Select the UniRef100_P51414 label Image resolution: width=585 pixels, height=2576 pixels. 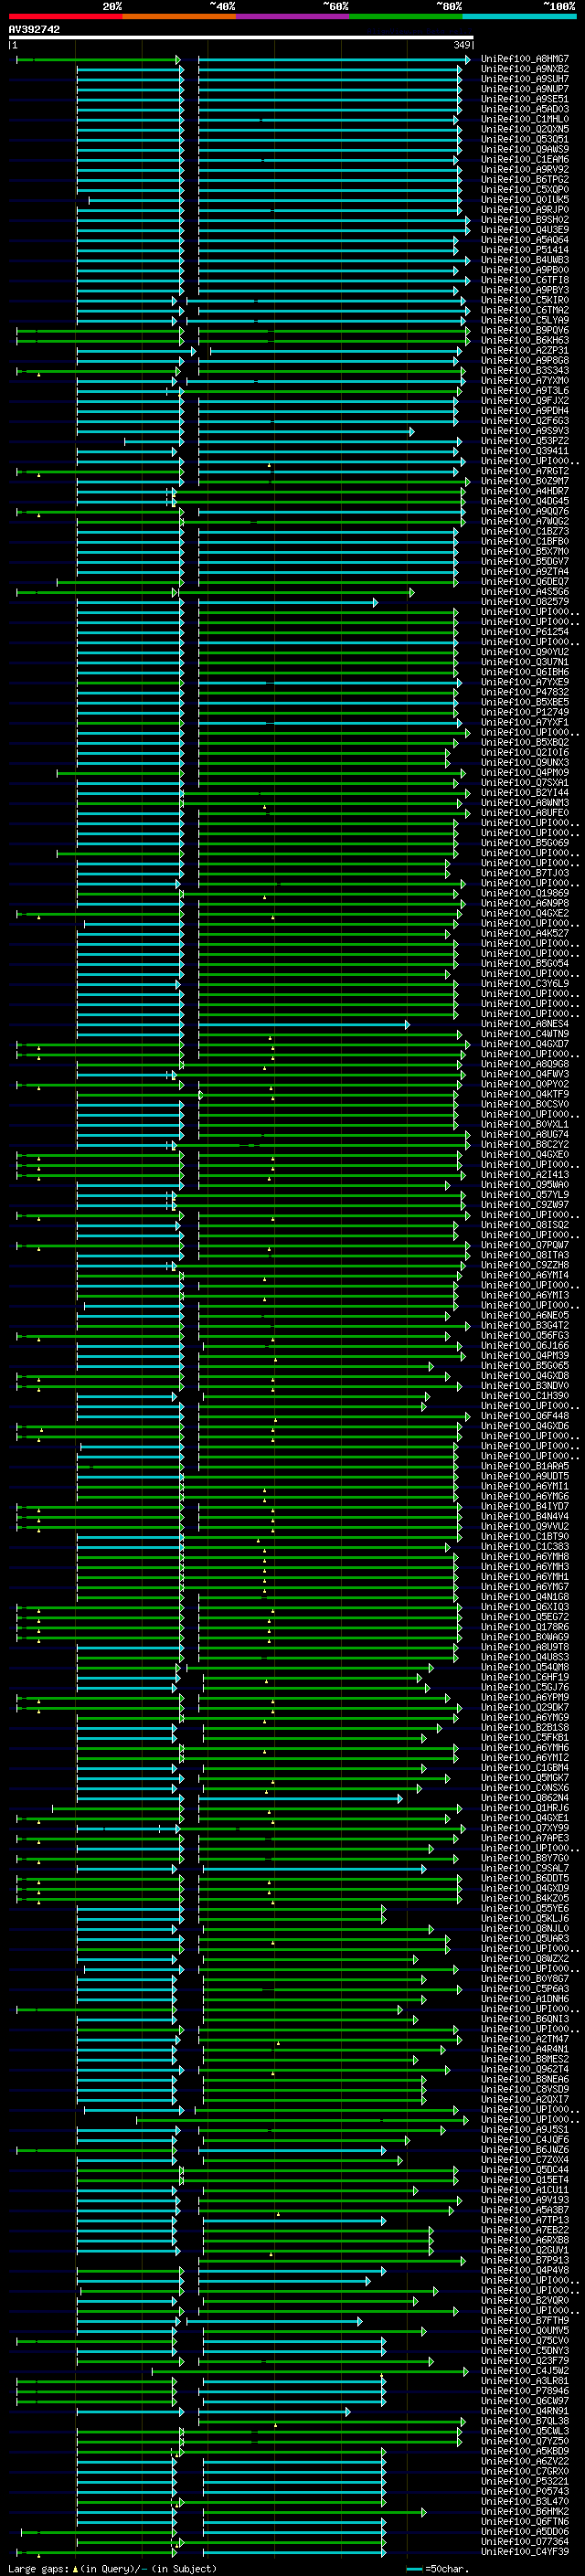point(525,250)
